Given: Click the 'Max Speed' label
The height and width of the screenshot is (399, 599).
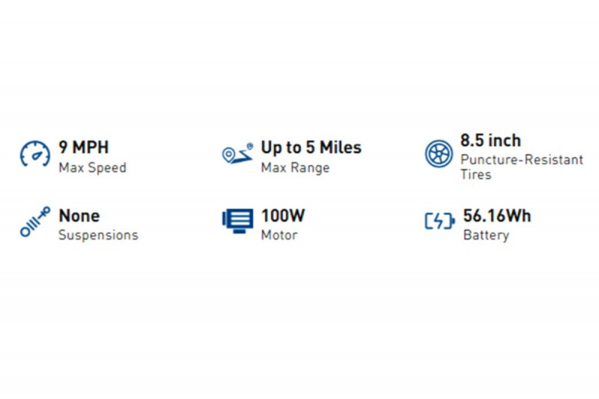Looking at the screenshot, I should (x=92, y=168).
